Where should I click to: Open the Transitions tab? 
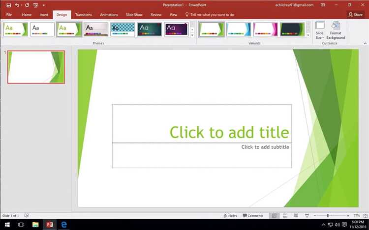pyautogui.click(x=84, y=15)
